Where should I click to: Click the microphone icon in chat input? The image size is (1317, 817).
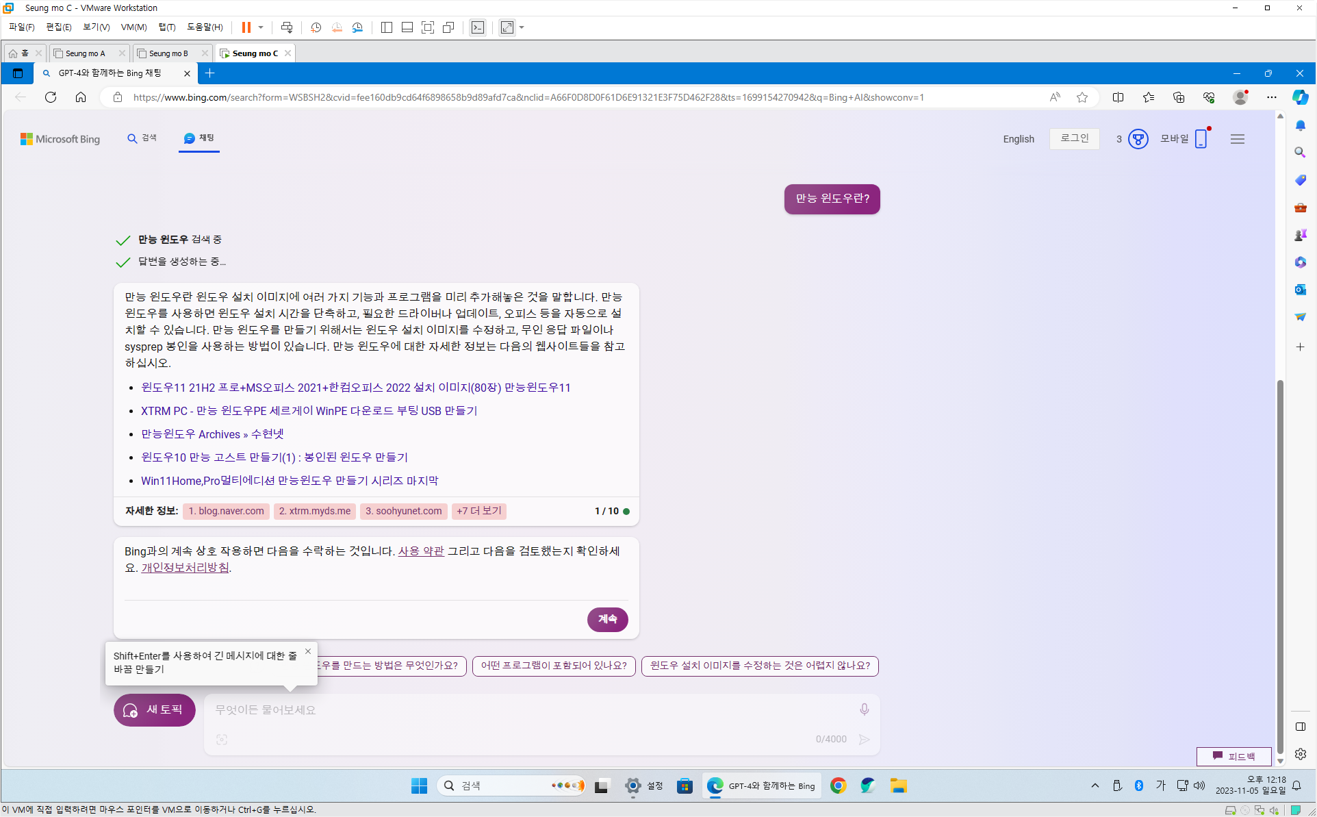864,709
